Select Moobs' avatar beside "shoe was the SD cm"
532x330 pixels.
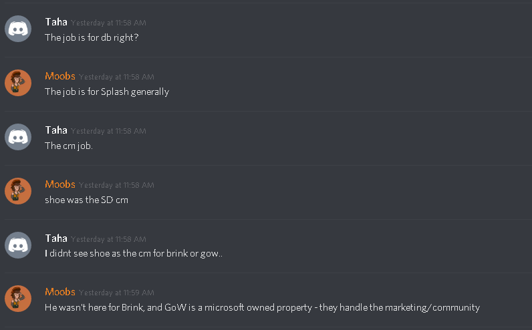(18, 191)
